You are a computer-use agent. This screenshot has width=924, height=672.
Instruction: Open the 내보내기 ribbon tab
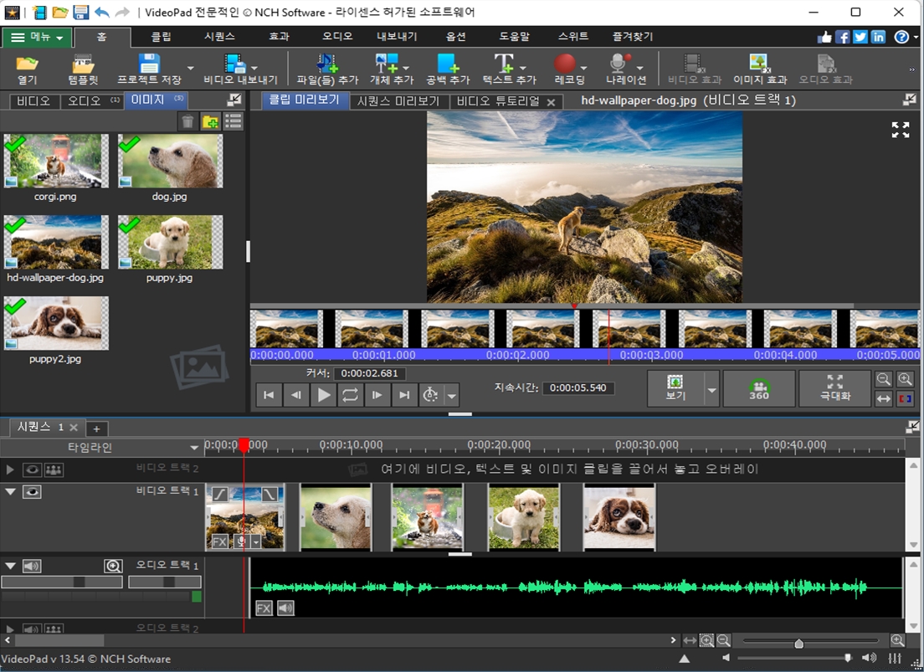click(x=397, y=37)
